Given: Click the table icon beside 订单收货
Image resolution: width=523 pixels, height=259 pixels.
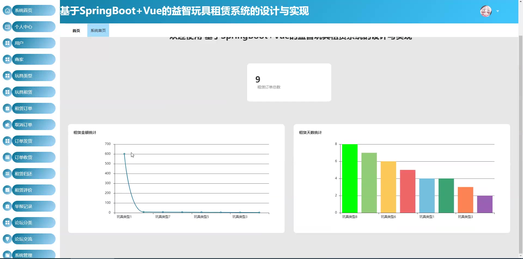Looking at the screenshot, I should click(7, 157).
